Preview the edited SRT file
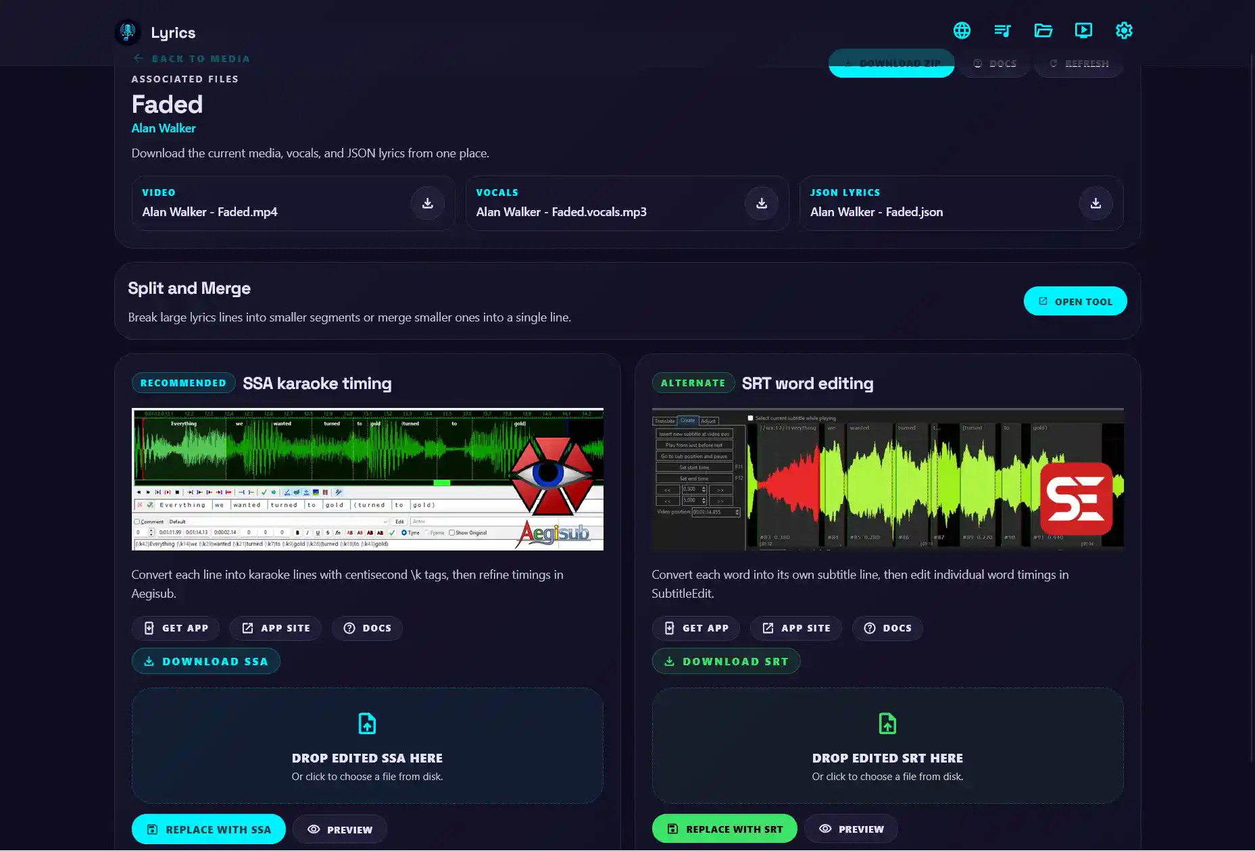 click(851, 829)
